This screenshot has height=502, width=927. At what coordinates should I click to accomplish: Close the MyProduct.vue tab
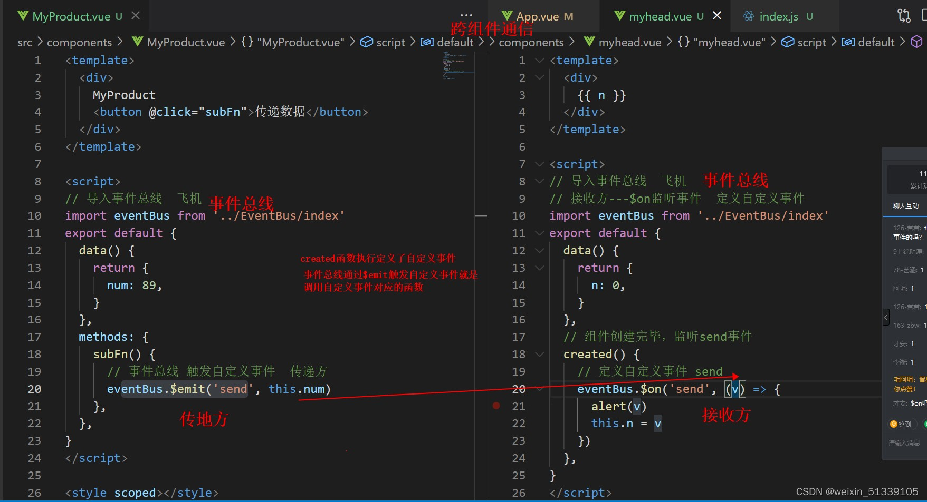136,16
